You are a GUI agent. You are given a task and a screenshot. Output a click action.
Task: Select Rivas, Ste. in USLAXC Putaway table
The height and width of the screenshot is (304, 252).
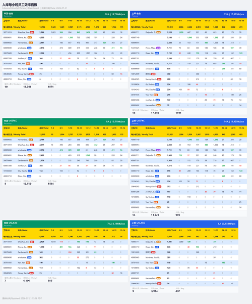point(150,247)
